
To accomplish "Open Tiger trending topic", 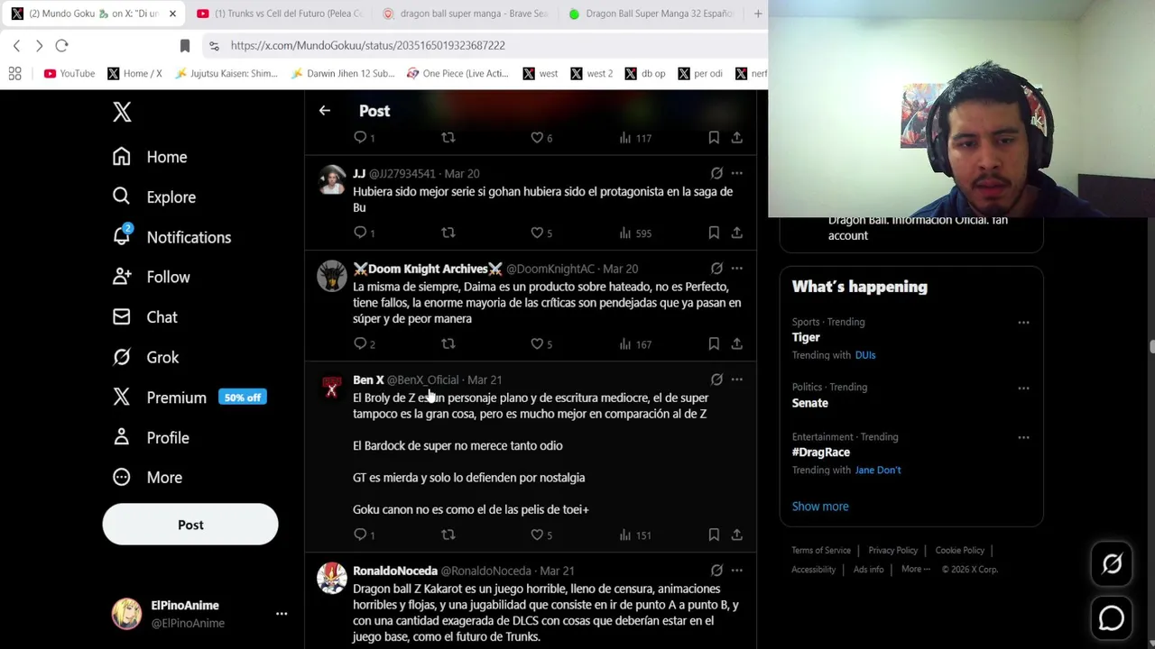I will point(806,337).
